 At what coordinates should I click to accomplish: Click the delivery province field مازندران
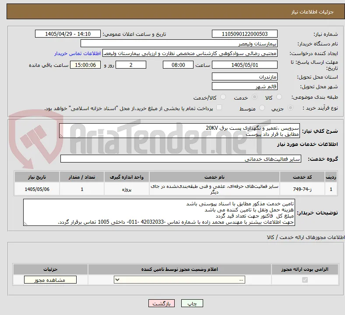[x=244, y=76]
